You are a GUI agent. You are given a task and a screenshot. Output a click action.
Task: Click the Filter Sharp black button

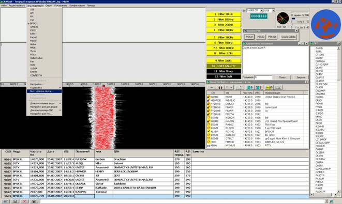[x=224, y=71]
